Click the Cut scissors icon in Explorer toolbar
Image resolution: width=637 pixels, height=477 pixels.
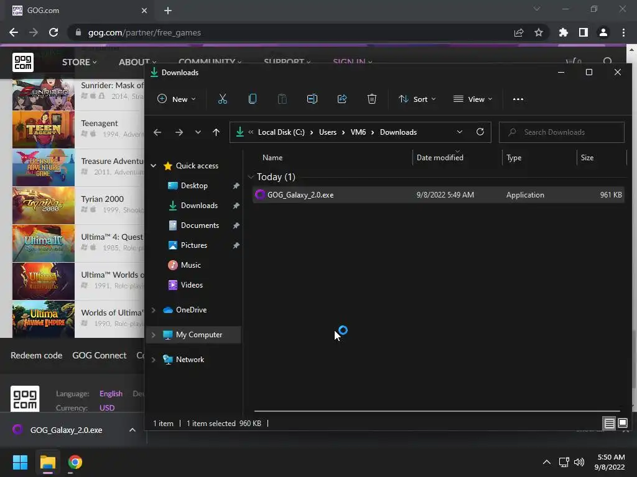(x=222, y=99)
